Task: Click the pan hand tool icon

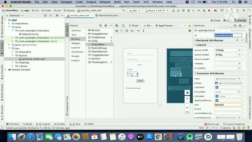Action: click(187, 93)
